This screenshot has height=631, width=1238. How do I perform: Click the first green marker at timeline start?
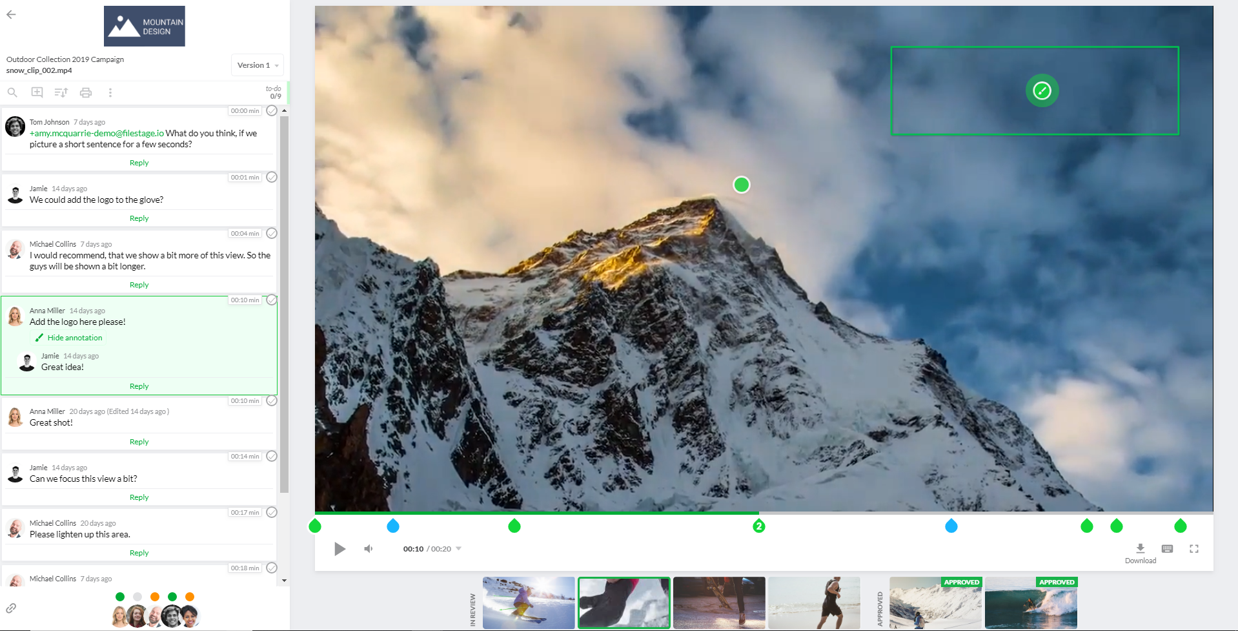315,526
